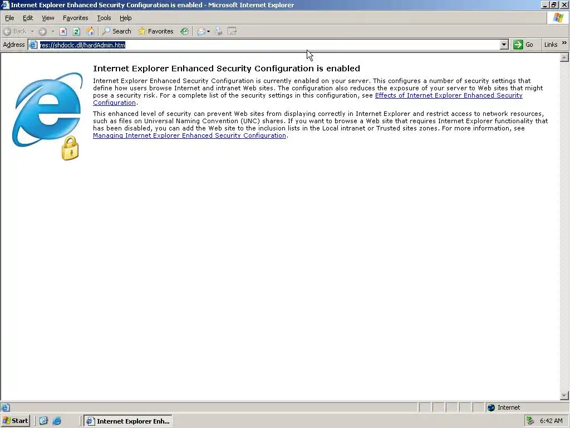Expand the Mail dropdown arrow
This screenshot has width=570, height=428.
(x=208, y=31)
